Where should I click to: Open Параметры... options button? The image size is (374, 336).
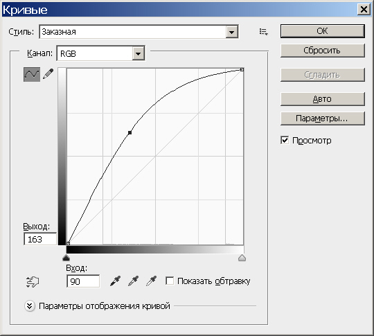323,118
